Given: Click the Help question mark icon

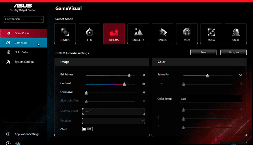Looking at the screenshot, I should coord(8,143).
